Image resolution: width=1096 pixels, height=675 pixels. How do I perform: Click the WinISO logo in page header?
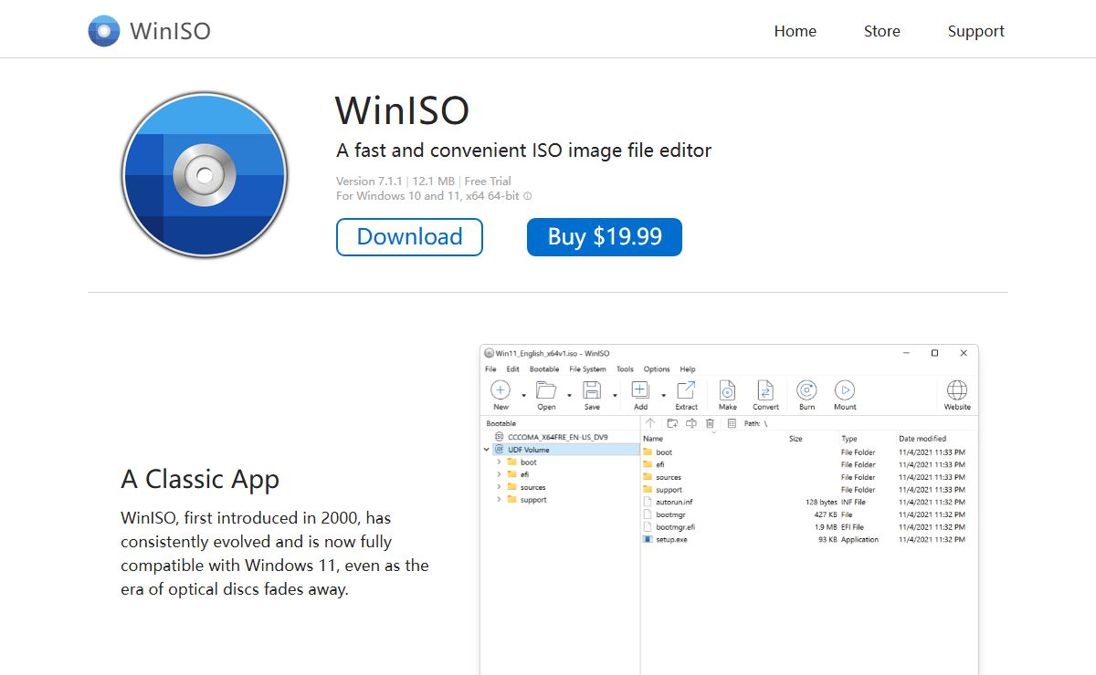pyautogui.click(x=104, y=31)
